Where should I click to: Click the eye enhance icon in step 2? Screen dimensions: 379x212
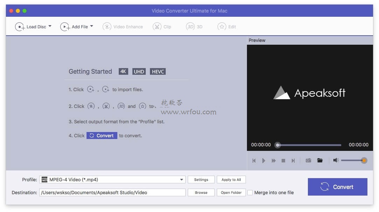click(x=91, y=106)
